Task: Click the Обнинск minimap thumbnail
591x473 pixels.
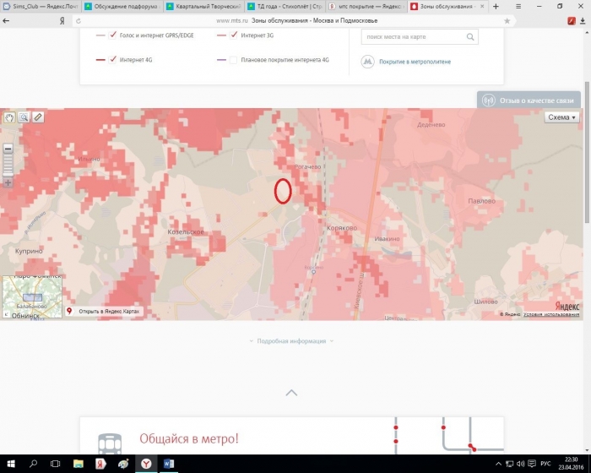Action: (32, 296)
